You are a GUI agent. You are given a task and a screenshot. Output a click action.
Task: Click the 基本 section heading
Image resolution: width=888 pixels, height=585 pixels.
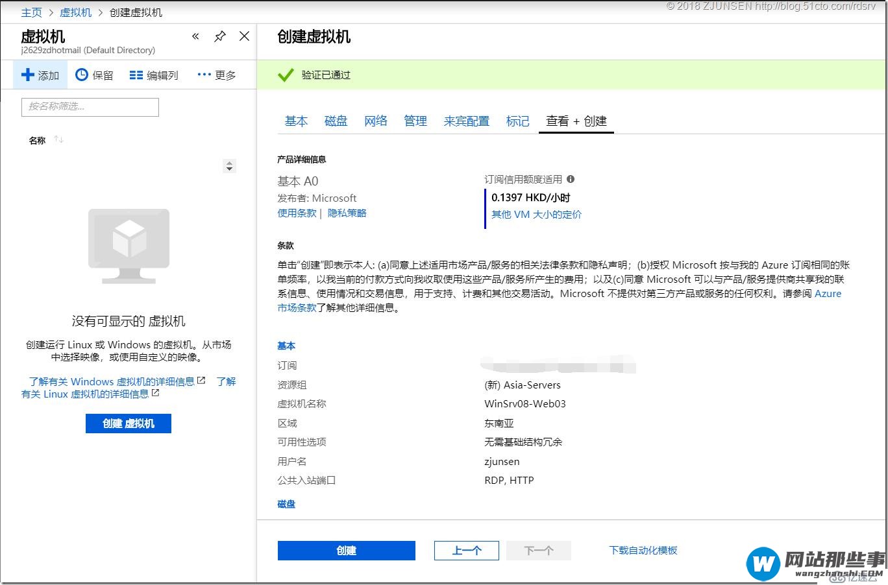[x=286, y=346]
